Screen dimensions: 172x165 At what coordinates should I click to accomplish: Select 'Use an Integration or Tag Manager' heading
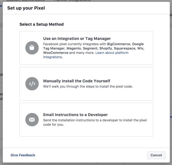[x=77, y=38]
